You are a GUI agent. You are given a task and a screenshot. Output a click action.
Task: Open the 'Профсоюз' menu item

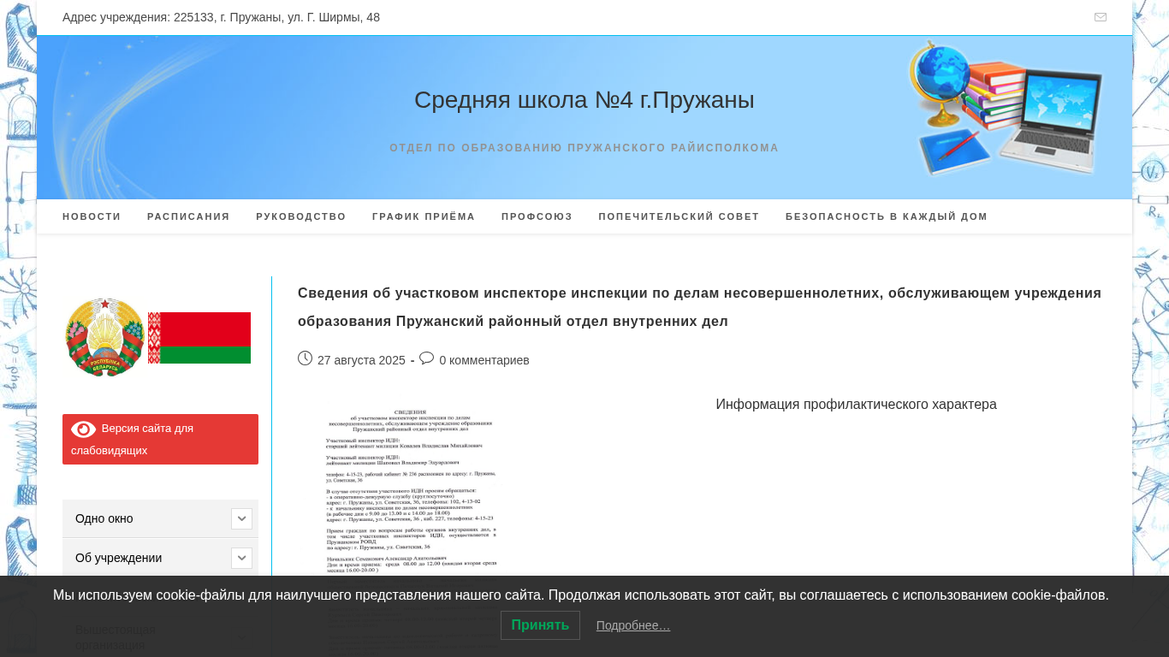click(537, 216)
